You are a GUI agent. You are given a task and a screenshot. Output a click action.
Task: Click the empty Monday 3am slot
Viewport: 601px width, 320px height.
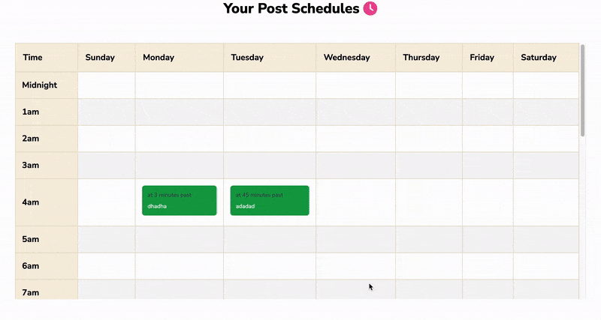point(180,166)
